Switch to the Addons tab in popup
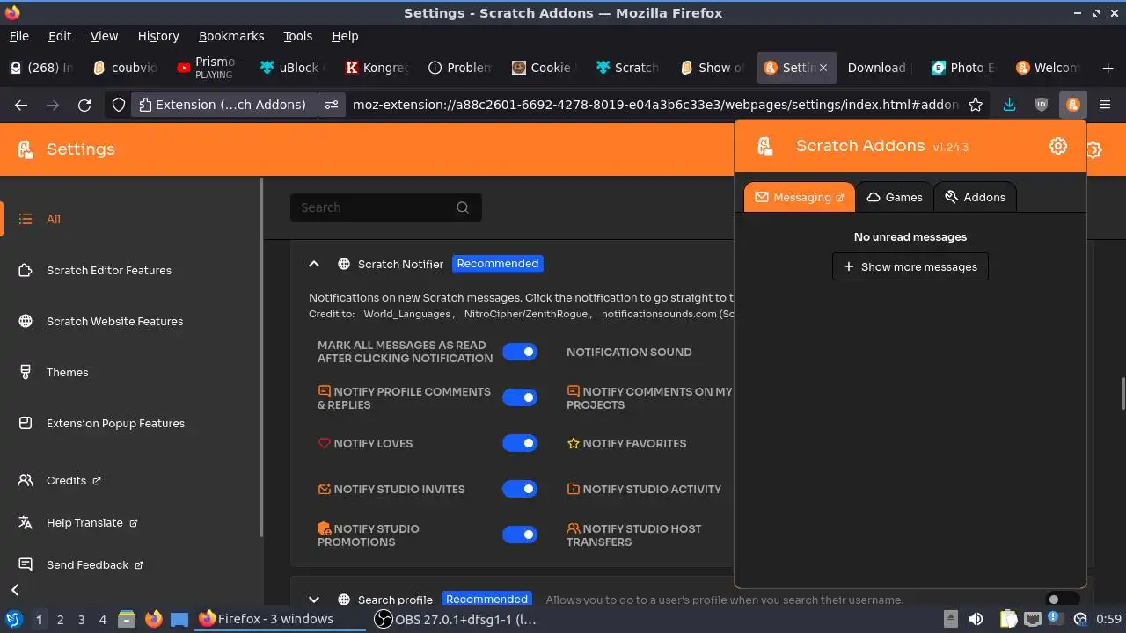 [975, 197]
